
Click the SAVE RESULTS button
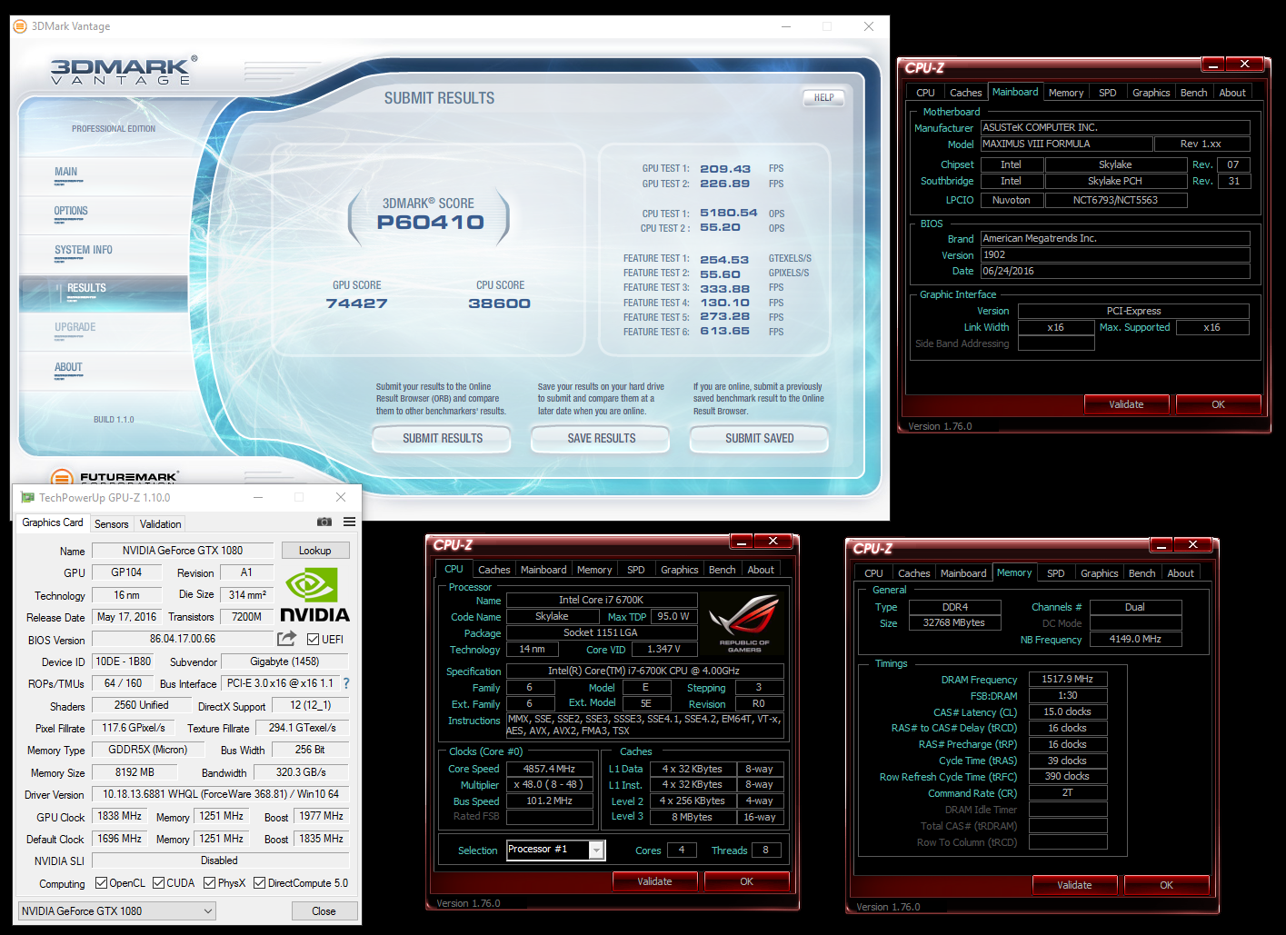tap(602, 438)
